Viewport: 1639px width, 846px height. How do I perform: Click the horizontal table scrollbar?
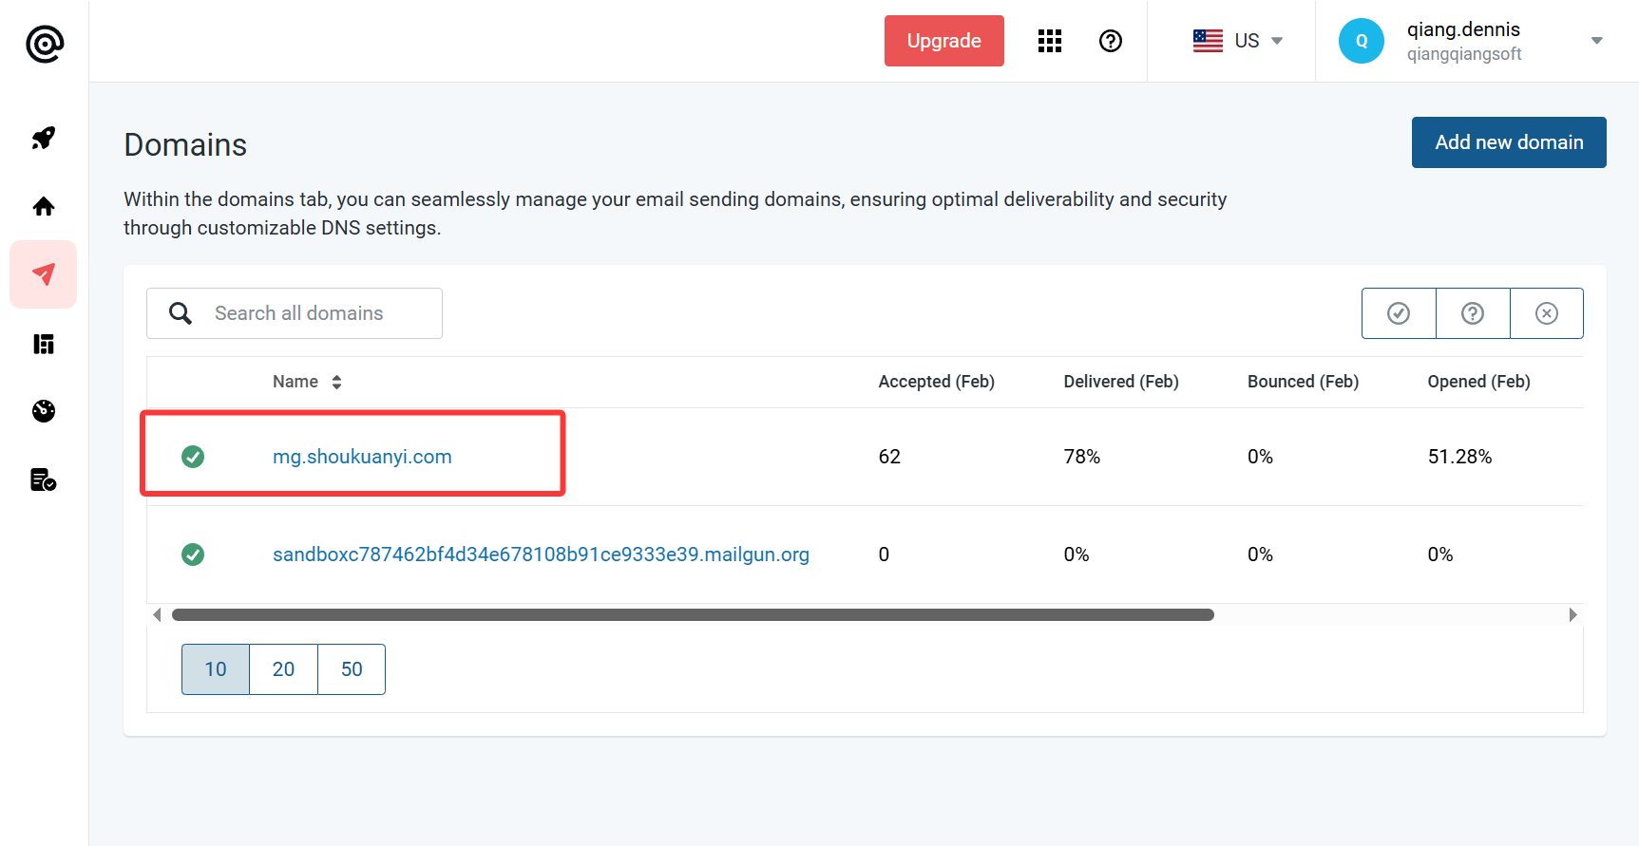(x=693, y=615)
